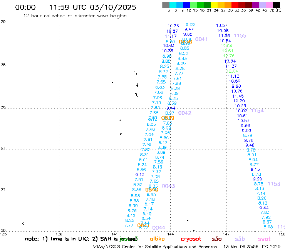Click the latitude axis label 30
The width and height of the screenshot is (285, 250).
[3, 22]
